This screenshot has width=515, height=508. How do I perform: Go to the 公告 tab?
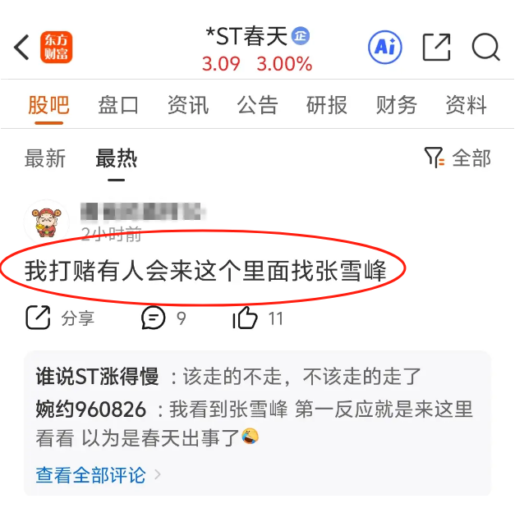[x=258, y=105]
